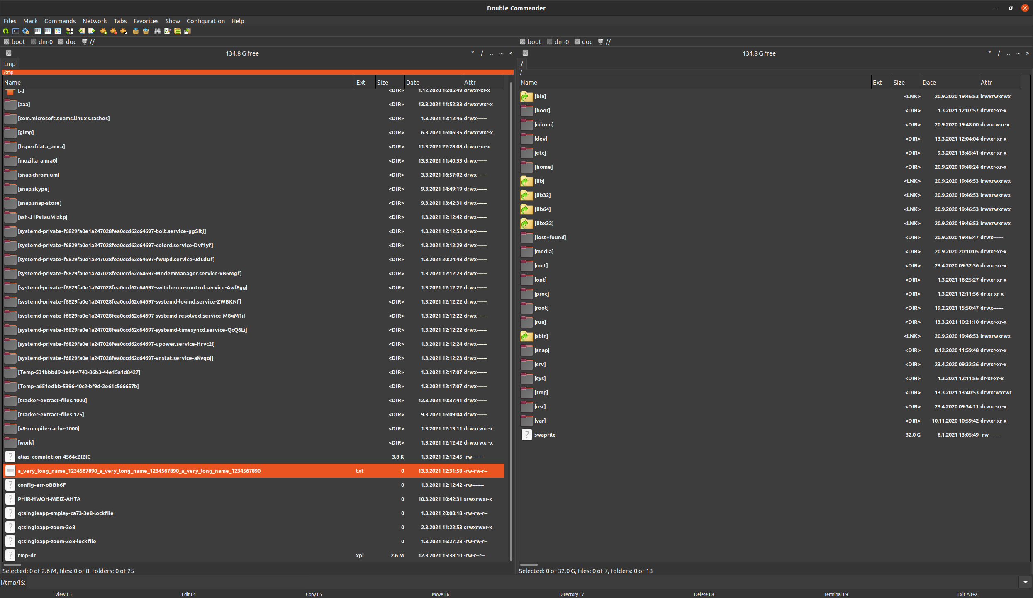This screenshot has height=598, width=1033.
Task: Open left panel drive list button
Action: [9, 53]
